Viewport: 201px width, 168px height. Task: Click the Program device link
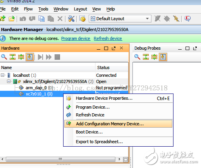(76, 38)
